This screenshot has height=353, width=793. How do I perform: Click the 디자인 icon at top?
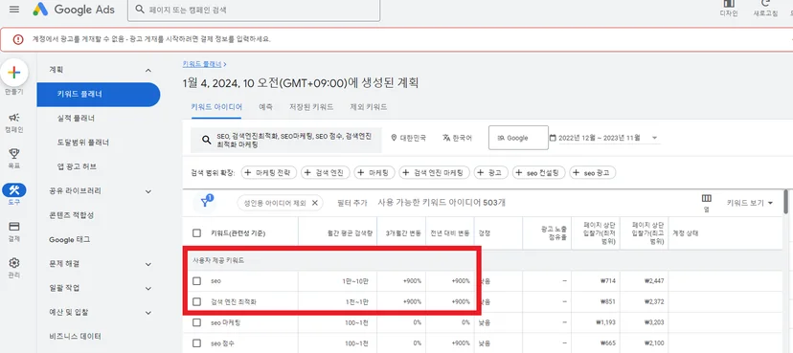pyautogui.click(x=729, y=4)
